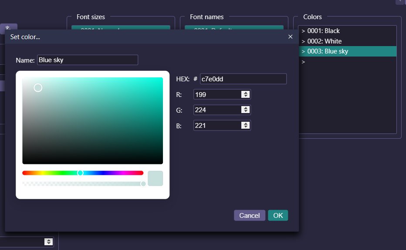
Task: Increase the G value with up arrow
Action: [x=245, y=108]
